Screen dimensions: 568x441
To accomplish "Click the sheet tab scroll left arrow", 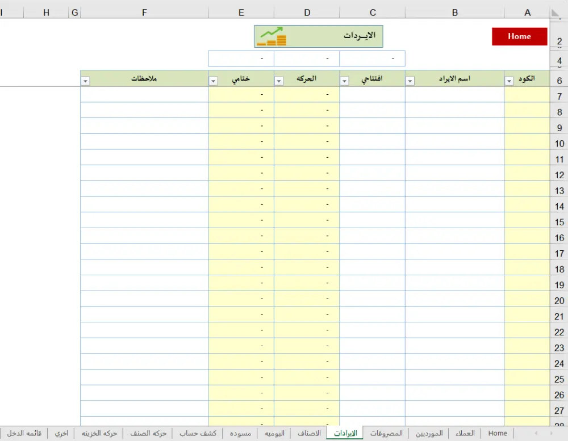I will click(536, 433).
